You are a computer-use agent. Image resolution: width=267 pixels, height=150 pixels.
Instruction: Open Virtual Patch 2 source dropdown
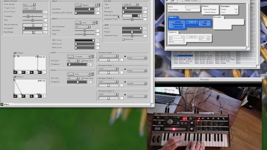[108, 69]
